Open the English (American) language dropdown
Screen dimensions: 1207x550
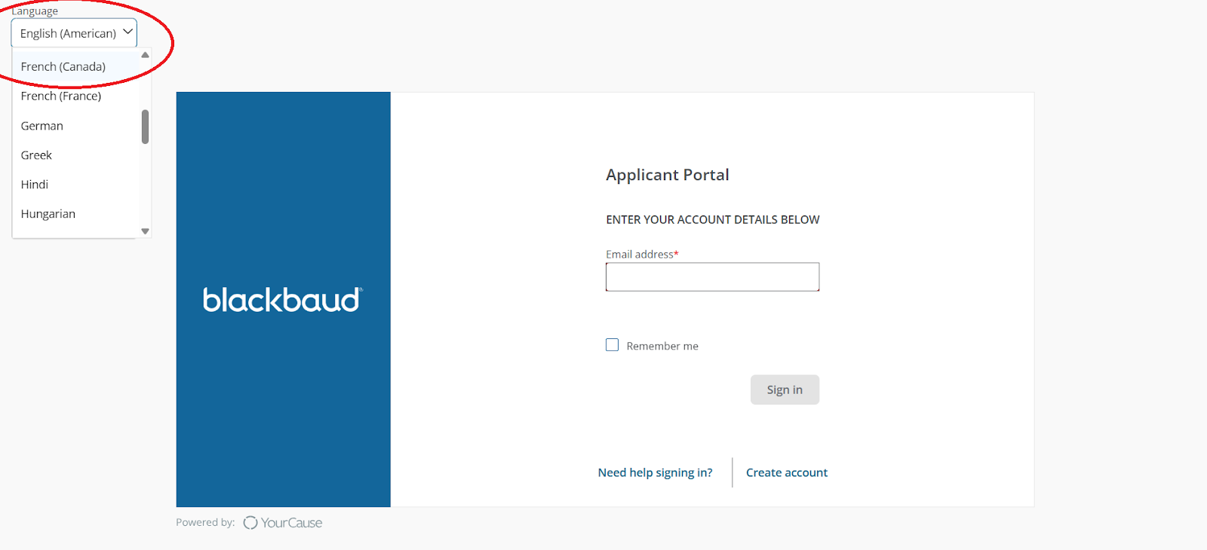[x=74, y=33]
